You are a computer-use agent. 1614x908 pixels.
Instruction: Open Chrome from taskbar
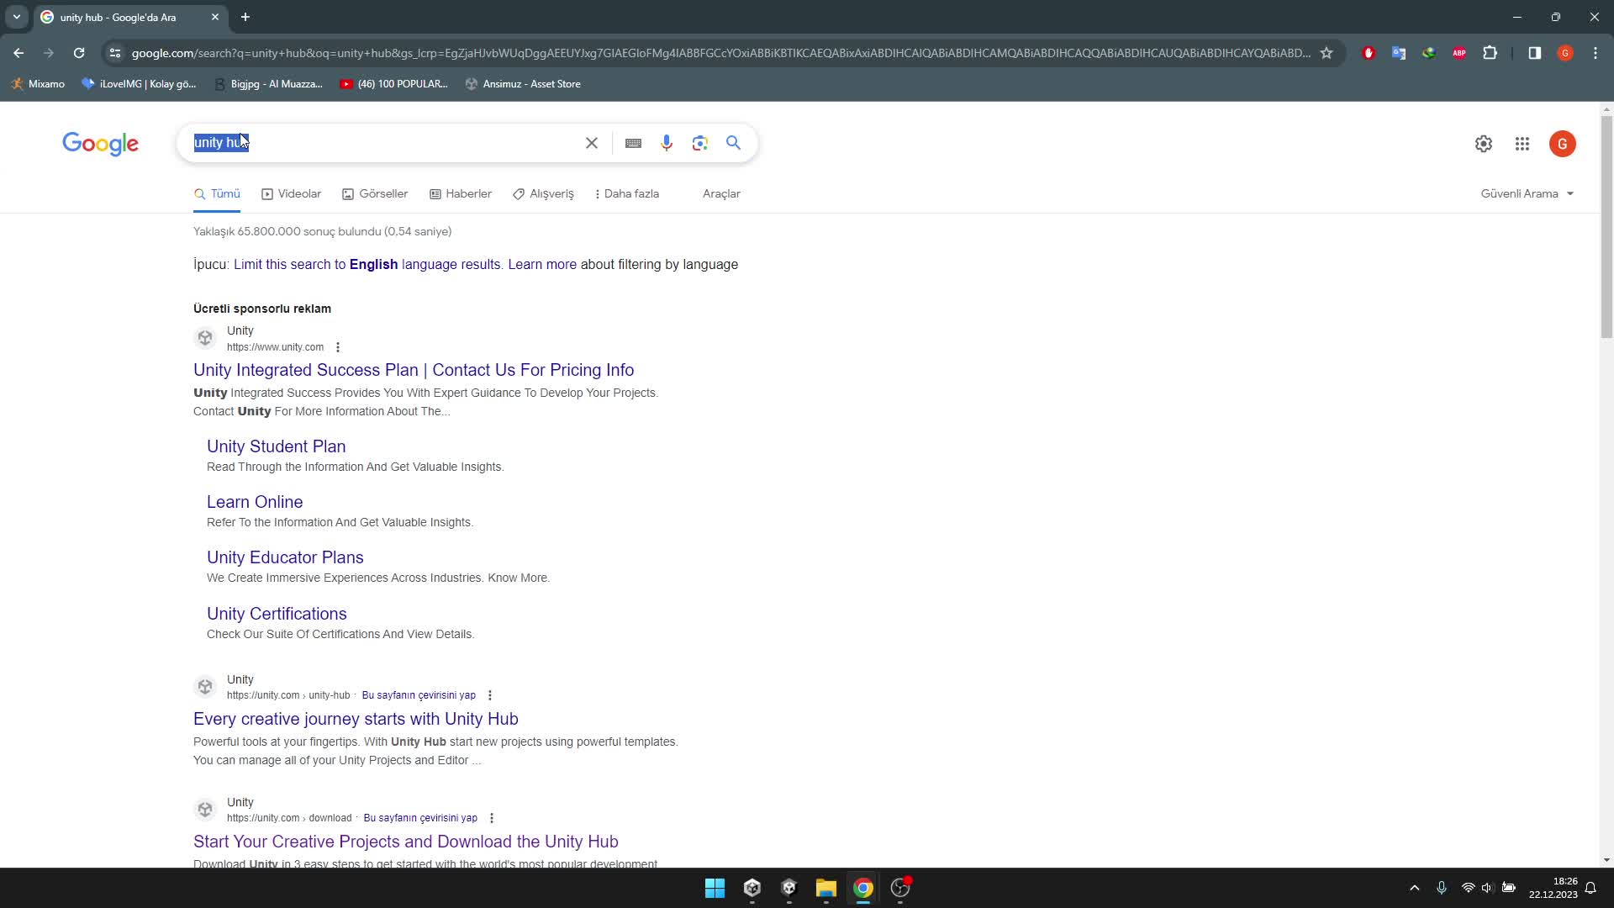(x=863, y=888)
